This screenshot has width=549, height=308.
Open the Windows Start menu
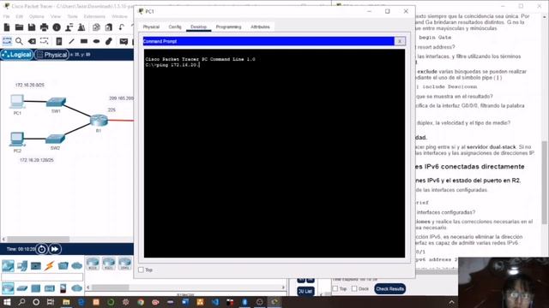click(x=7, y=302)
